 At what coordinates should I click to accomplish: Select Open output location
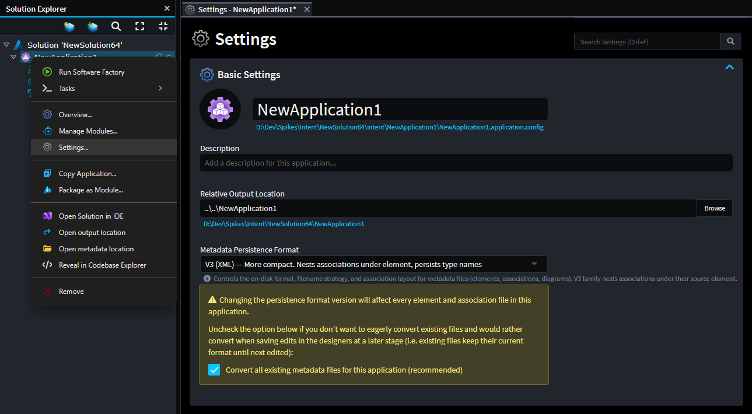104,233
